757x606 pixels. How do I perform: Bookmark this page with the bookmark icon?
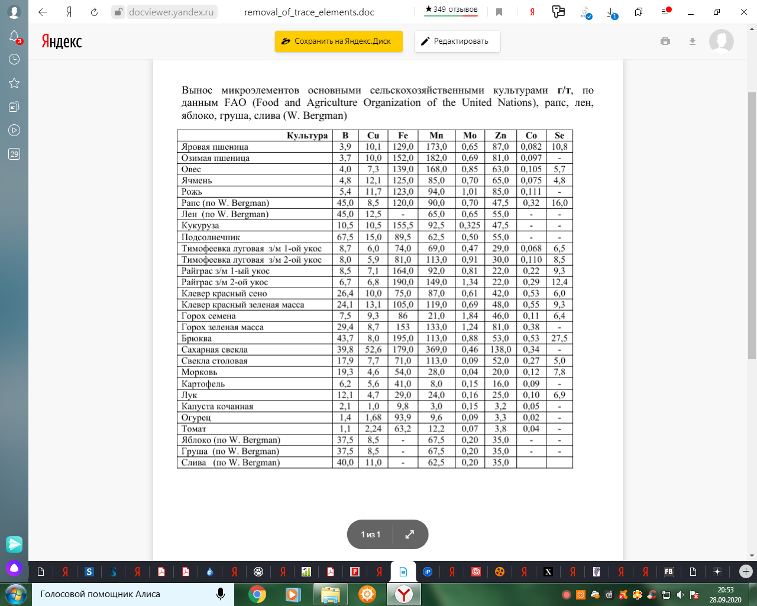(x=499, y=12)
